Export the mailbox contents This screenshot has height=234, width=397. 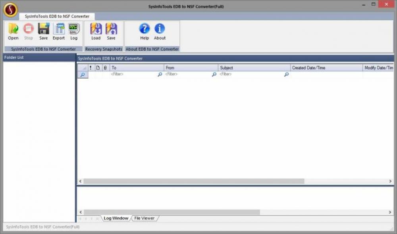tap(58, 32)
